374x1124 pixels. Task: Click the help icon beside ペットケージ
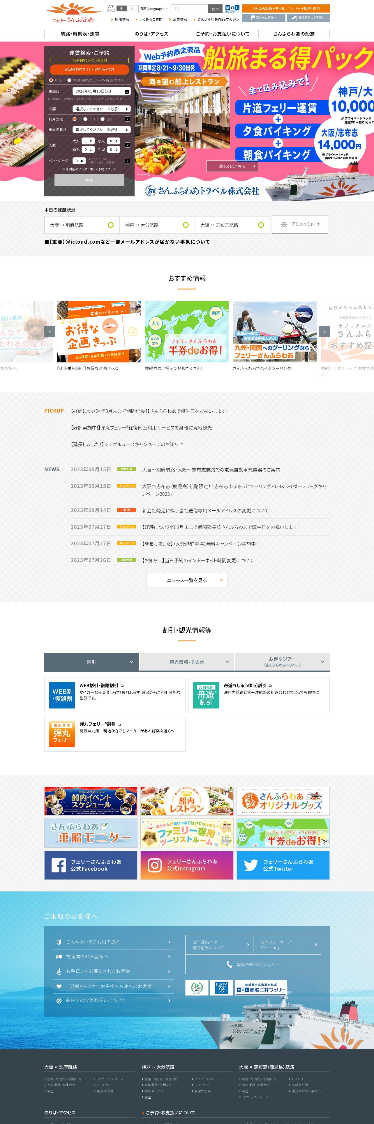click(x=128, y=160)
